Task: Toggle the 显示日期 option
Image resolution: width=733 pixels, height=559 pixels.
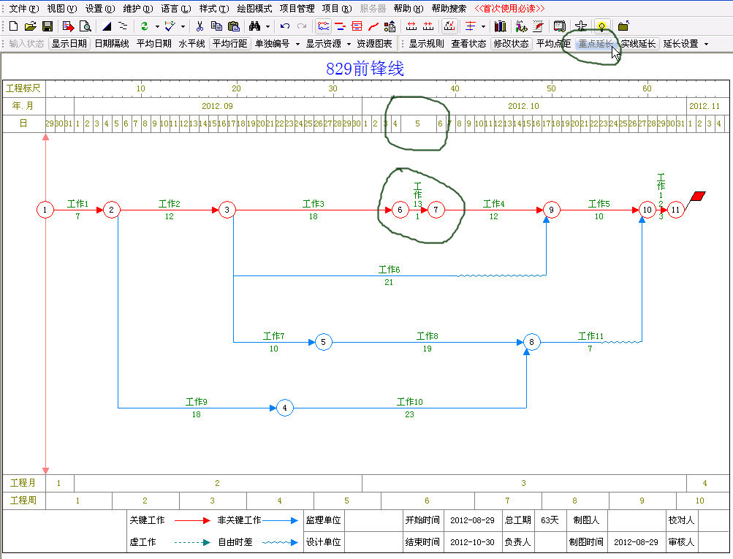Action: [69, 43]
